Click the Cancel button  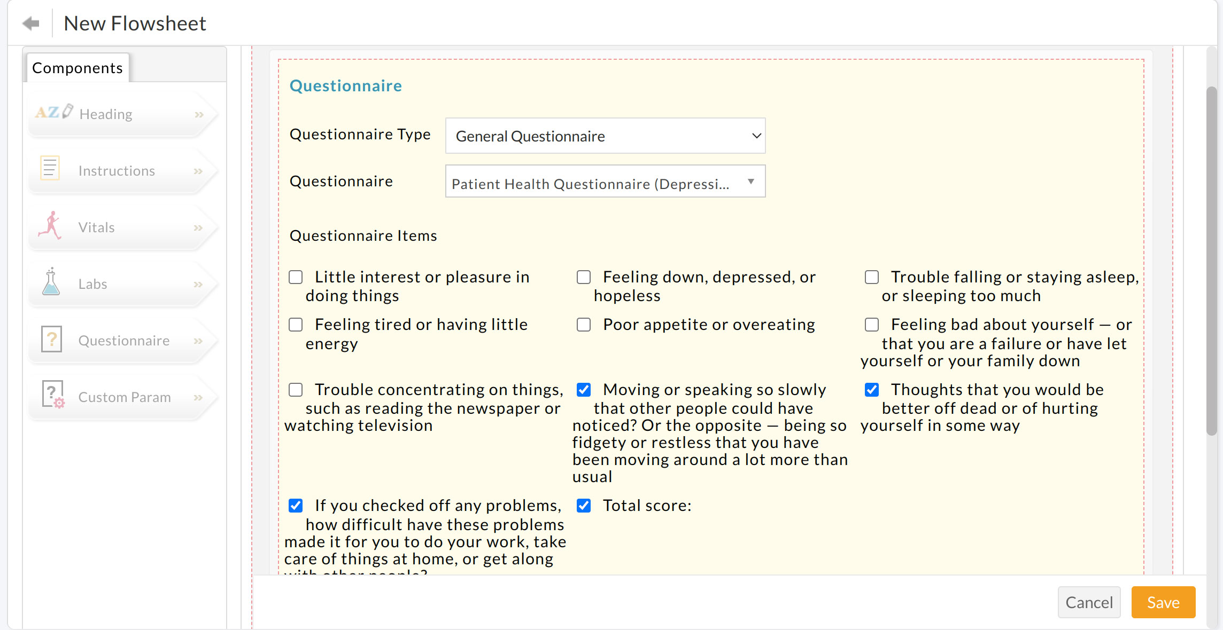[x=1089, y=602]
